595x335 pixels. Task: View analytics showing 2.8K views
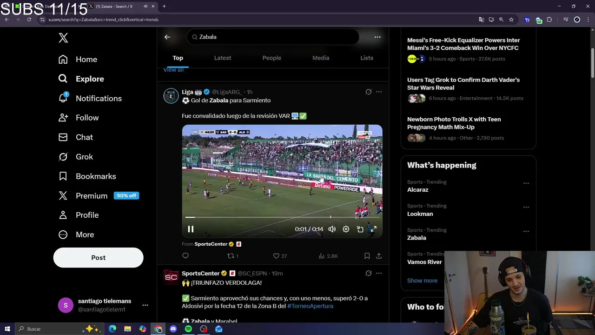[328, 256]
